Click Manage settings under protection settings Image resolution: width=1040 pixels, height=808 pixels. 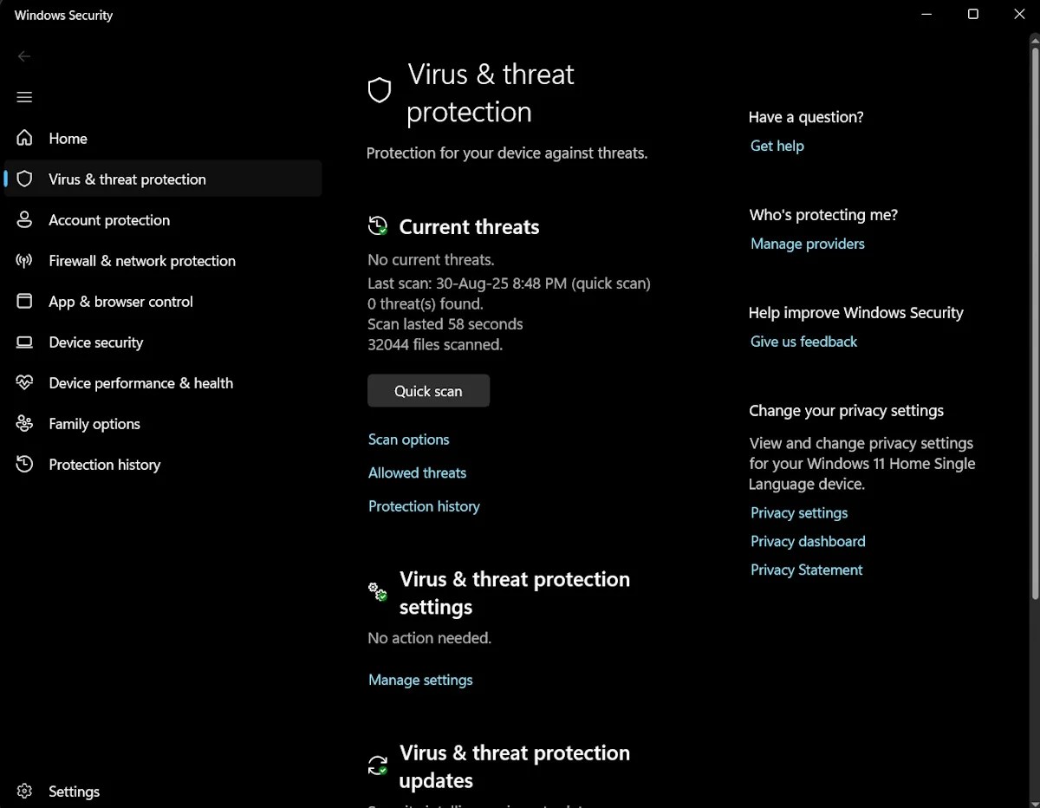[420, 680]
